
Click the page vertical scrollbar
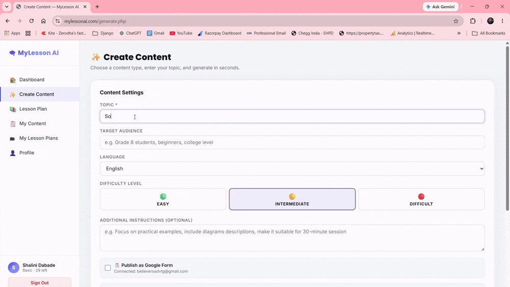[507, 128]
